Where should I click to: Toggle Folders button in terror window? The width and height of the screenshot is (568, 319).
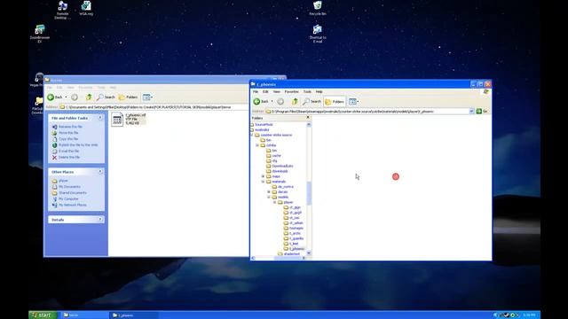click(128, 97)
